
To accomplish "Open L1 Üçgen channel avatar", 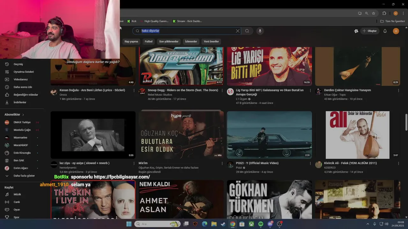I will (x=230, y=92).
